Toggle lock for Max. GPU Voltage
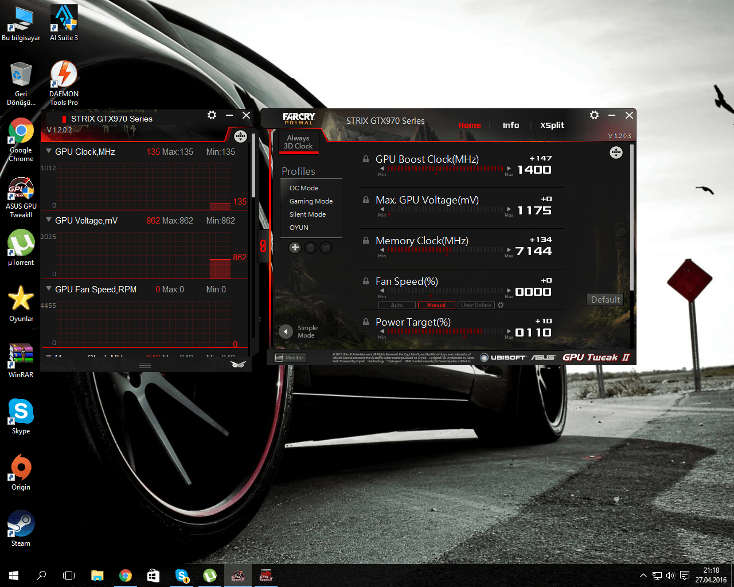This screenshot has width=734, height=587. (366, 199)
